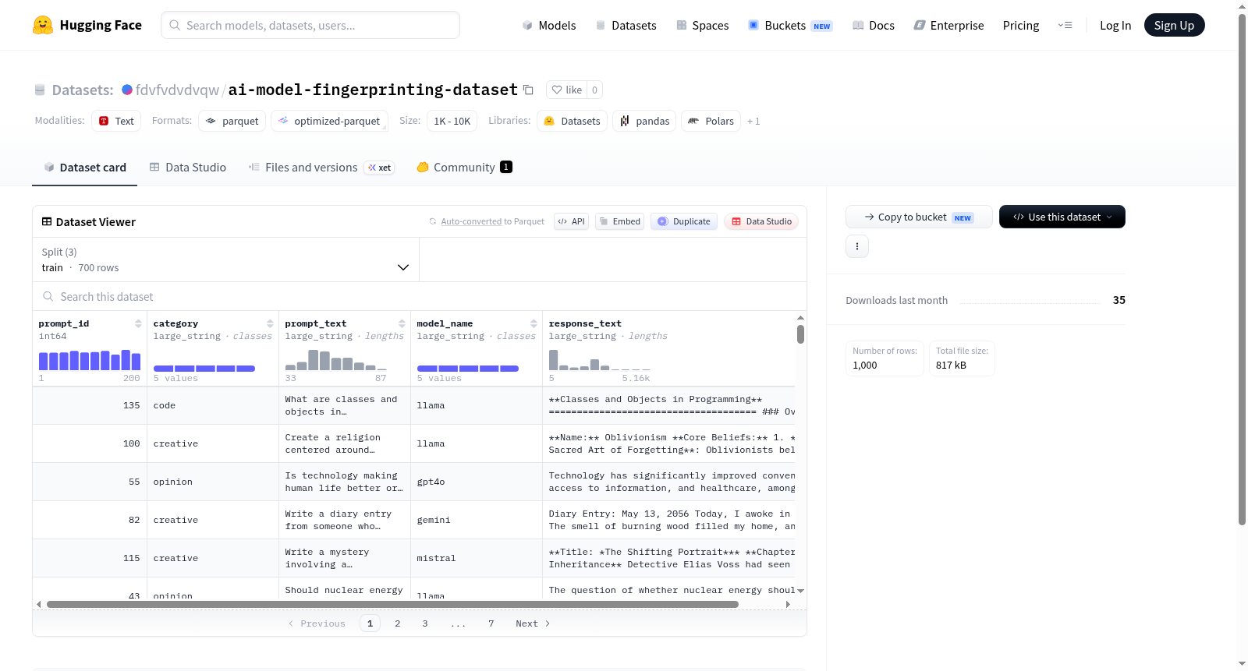The image size is (1248, 671).
Task: Sort by prompt_text column sort icon
Action: coord(402,323)
